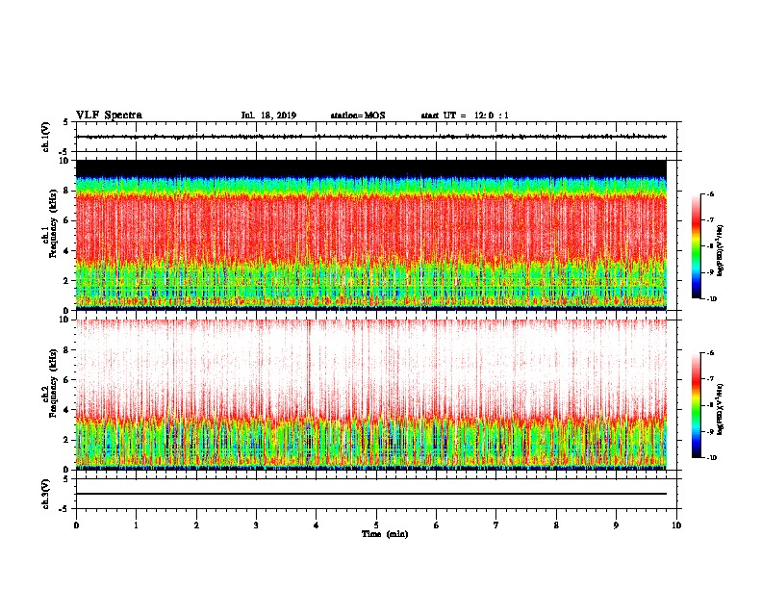
Task: Click the ch.2 'Frequency (kHz)' axis label
Action: pyautogui.click(x=51, y=383)
